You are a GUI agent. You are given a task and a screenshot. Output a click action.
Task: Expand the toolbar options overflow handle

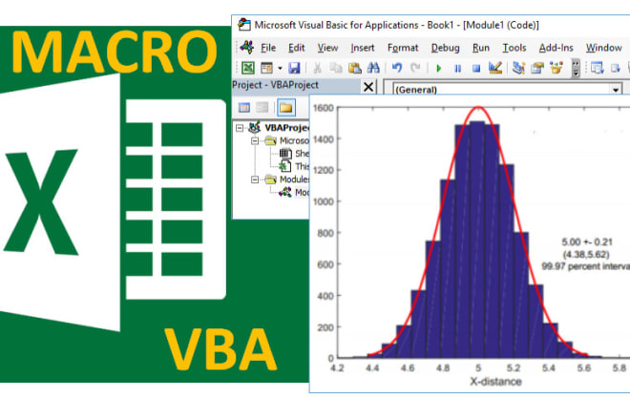(x=576, y=69)
